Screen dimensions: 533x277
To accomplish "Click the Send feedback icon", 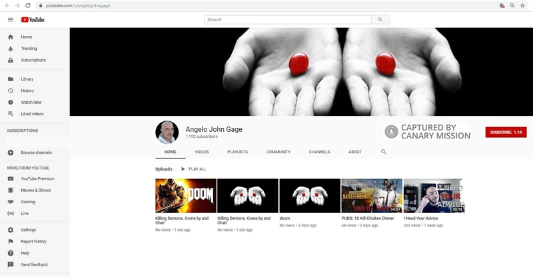I will (x=11, y=265).
